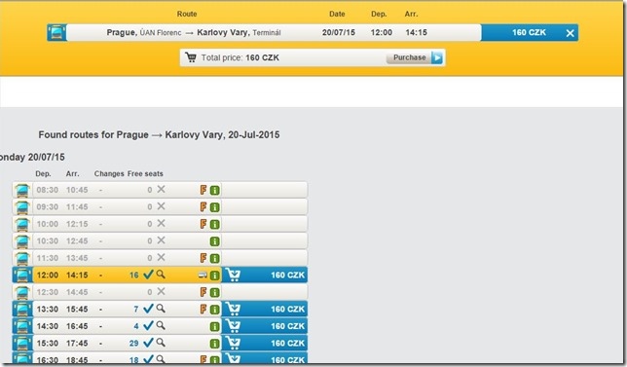This screenshot has width=627, height=367.
Task: Click the magnifier icon on 15:30 row
Action: 161,343
